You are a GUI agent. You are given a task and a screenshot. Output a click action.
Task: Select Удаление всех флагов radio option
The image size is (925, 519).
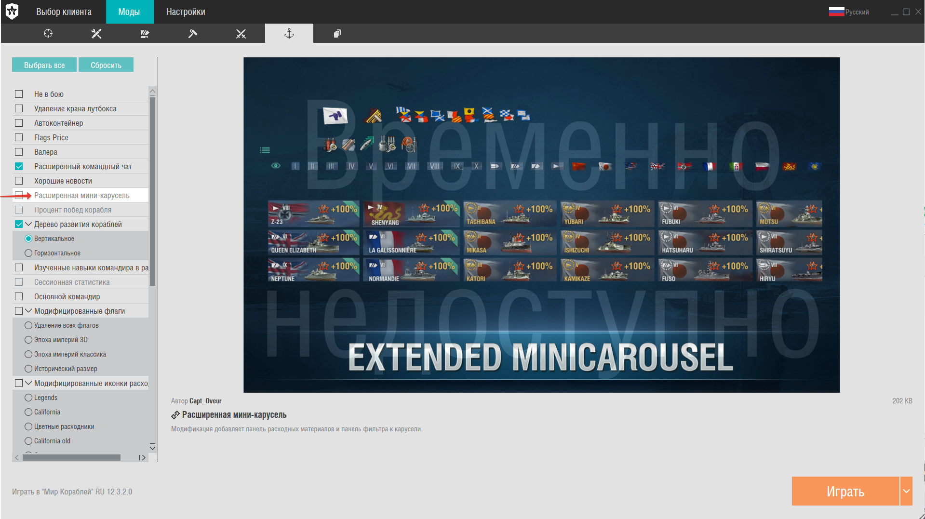coord(28,325)
